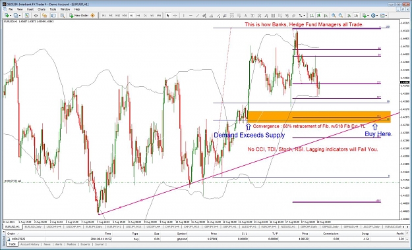Select the MN timeframe button
Viewport: 412px width, 250px height.
click(x=159, y=16)
